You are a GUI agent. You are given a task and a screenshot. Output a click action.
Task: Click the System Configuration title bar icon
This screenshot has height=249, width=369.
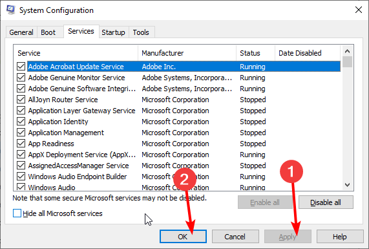[10, 10]
